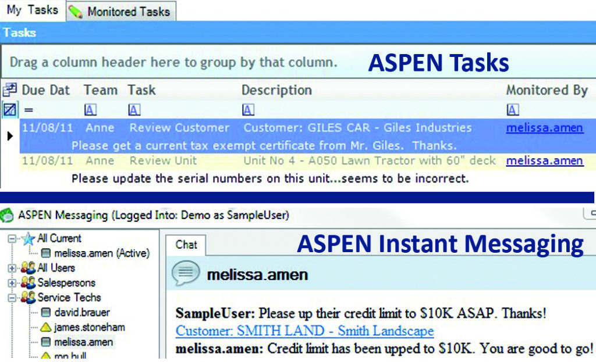Image resolution: width=596 pixels, height=362 pixels.
Task: Click the field chooser grid icon above the row selector
Action: click(10, 89)
